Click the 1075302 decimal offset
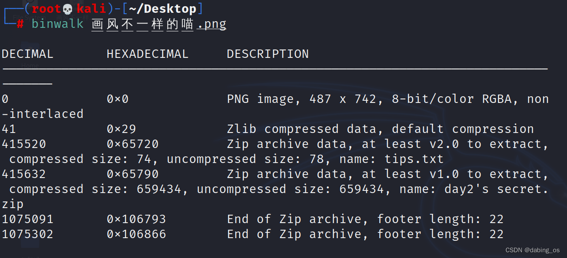567x258 pixels. click(27, 234)
